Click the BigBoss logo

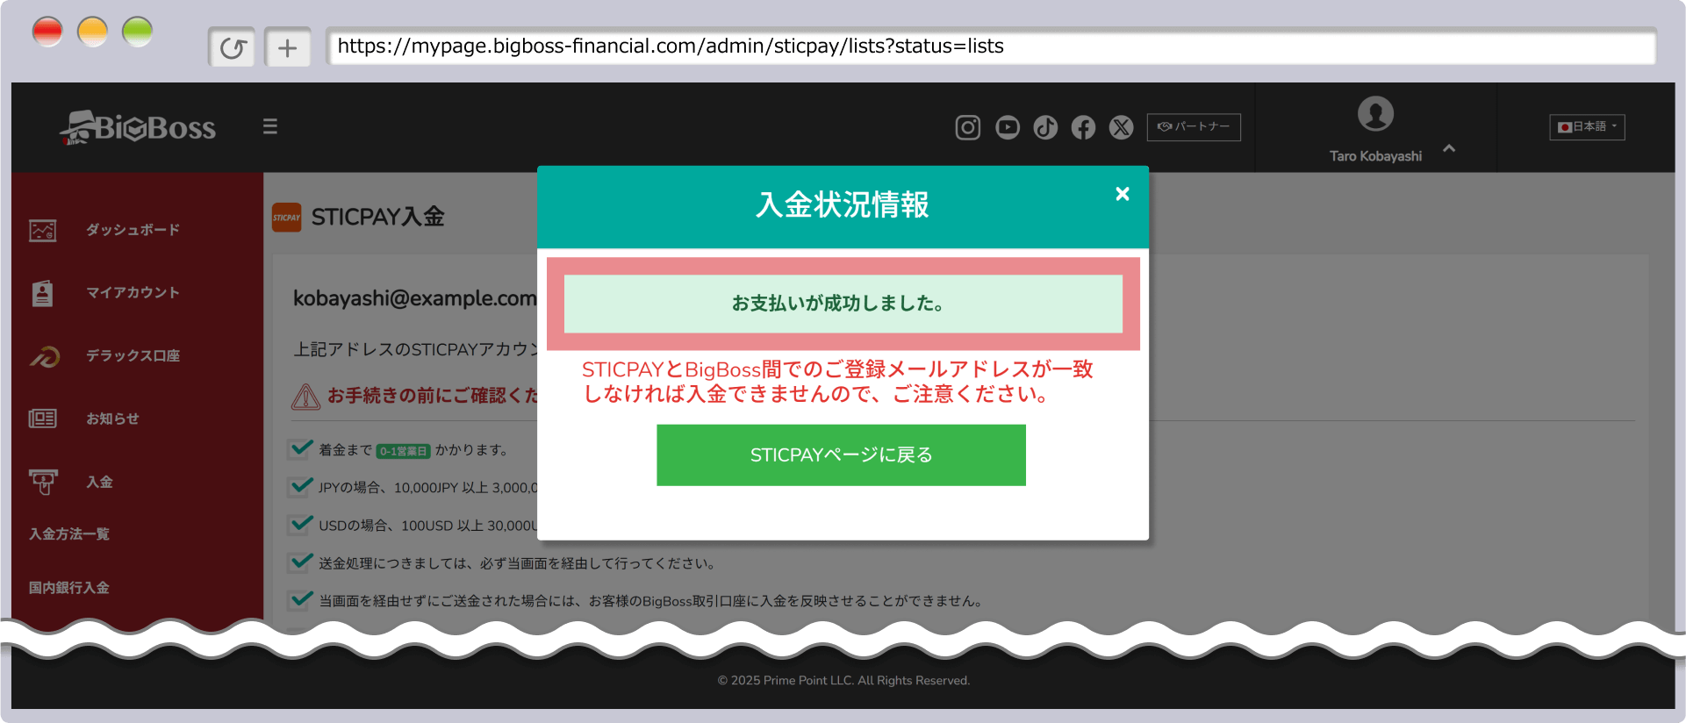pyautogui.click(x=139, y=128)
